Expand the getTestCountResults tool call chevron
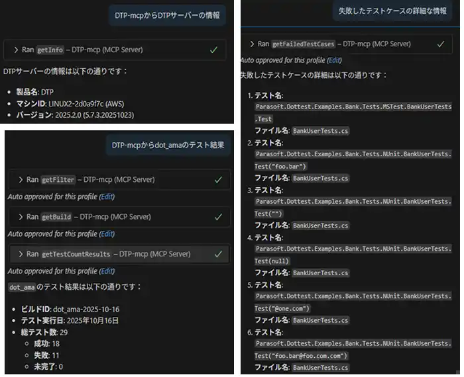Image resolution: width=464 pixels, height=377 pixels. tap(21, 254)
